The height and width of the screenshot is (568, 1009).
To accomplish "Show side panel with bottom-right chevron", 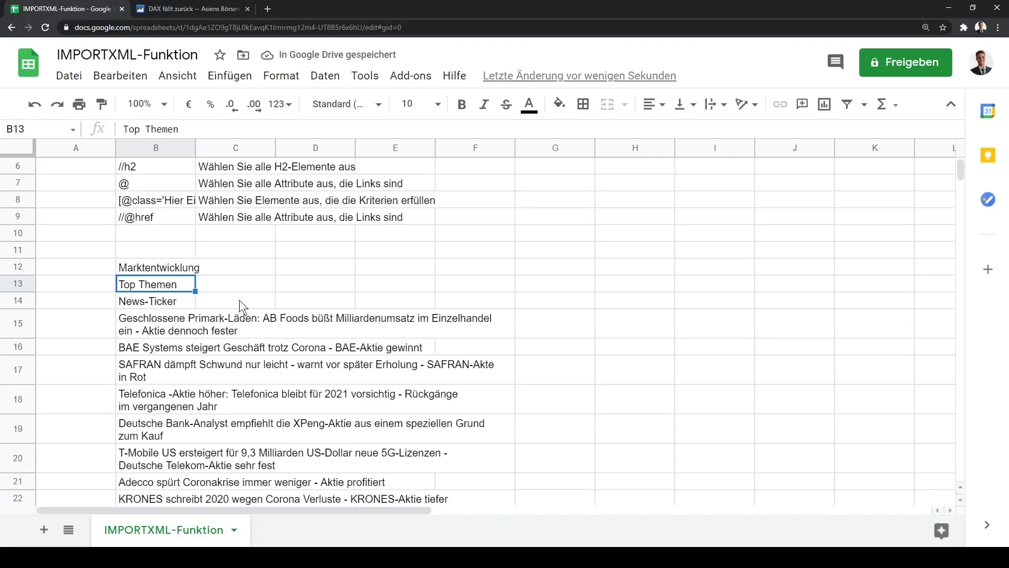I will click(987, 525).
